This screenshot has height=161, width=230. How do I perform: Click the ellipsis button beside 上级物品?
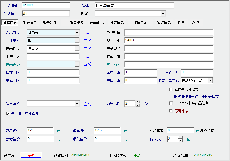(171, 14)
